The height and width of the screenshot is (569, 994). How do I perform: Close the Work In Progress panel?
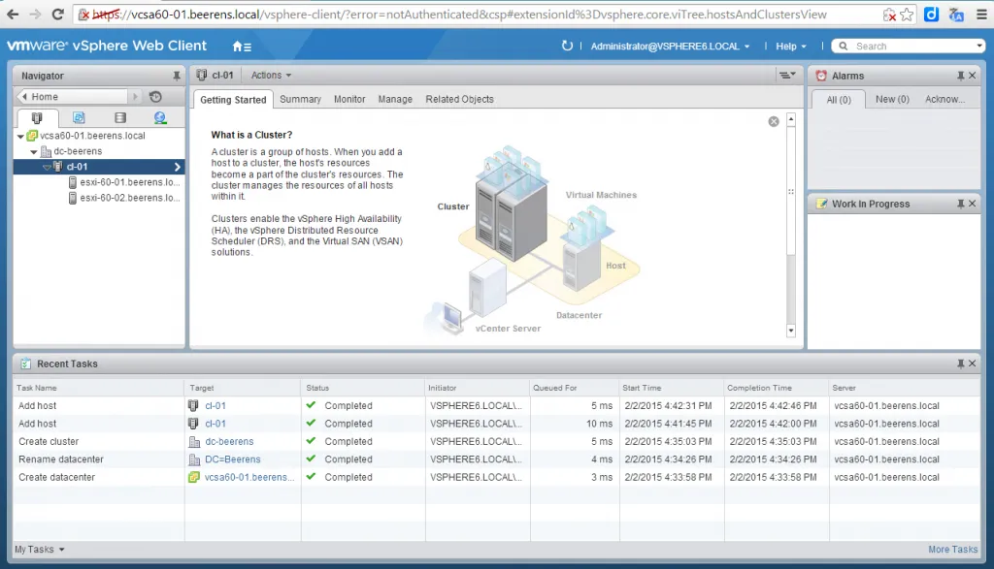tap(973, 204)
